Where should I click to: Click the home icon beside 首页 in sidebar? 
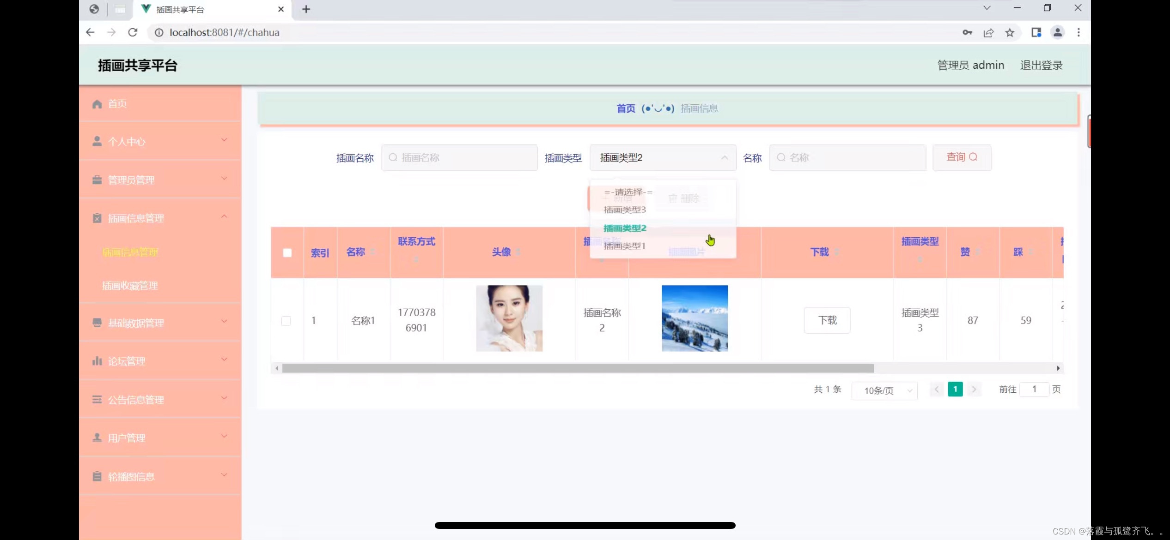(97, 104)
